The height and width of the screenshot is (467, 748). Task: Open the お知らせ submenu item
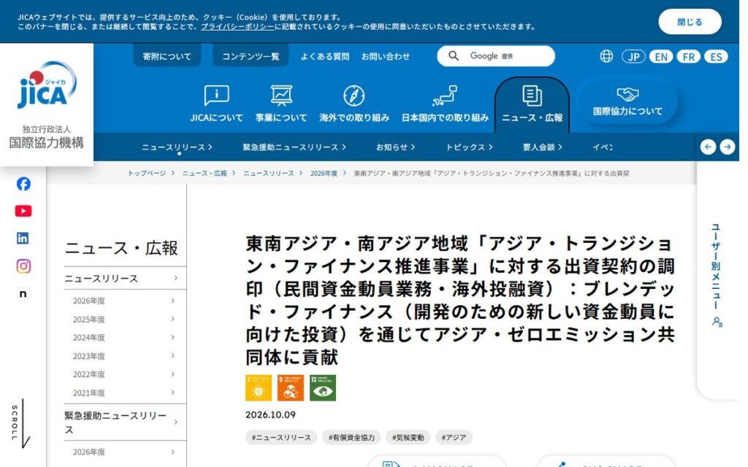(395, 147)
